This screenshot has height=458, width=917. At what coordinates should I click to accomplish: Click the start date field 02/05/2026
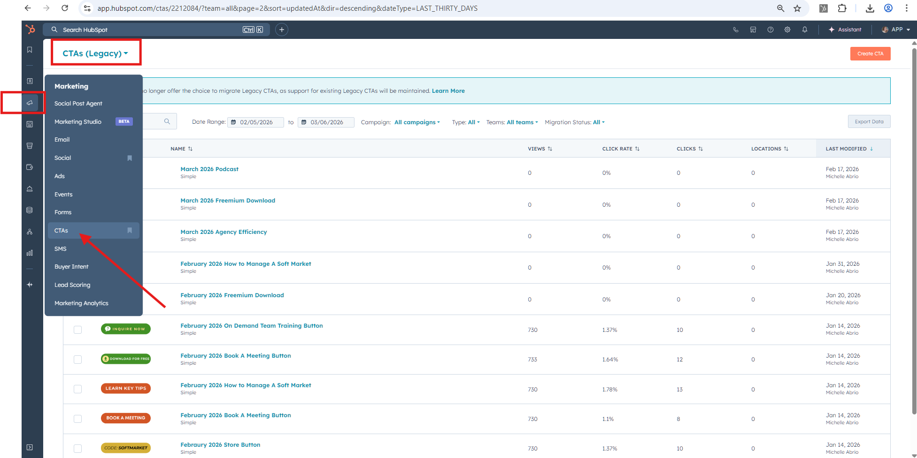pos(256,122)
